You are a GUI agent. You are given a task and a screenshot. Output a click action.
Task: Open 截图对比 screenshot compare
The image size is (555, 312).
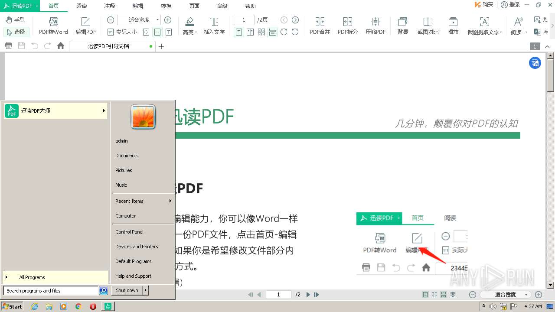tap(428, 26)
